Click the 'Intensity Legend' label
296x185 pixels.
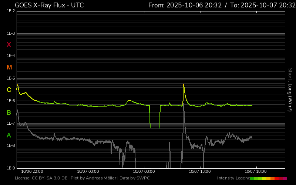pyautogui.click(x=233, y=178)
